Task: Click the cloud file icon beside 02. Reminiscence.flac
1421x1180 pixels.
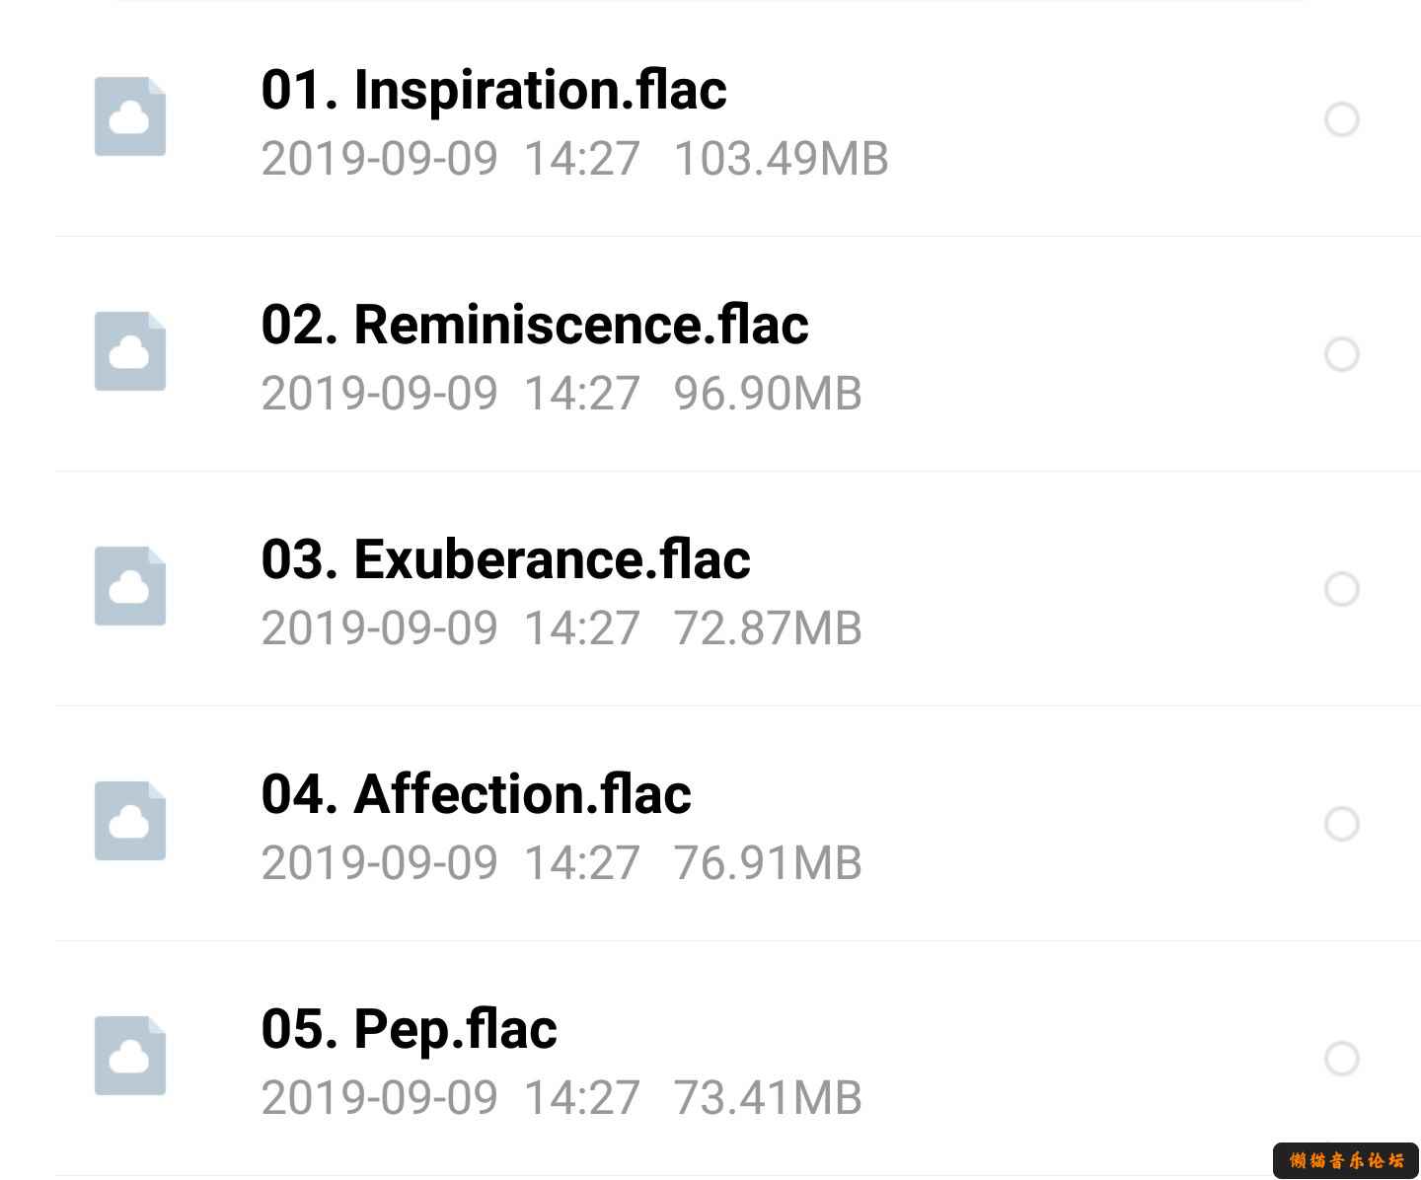Action: pyautogui.click(x=130, y=351)
